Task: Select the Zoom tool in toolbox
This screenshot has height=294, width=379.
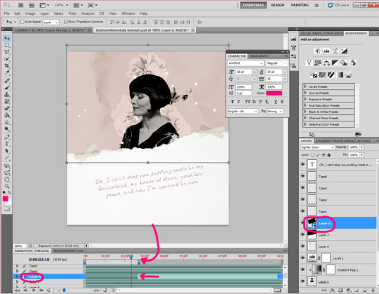Action: [7, 186]
